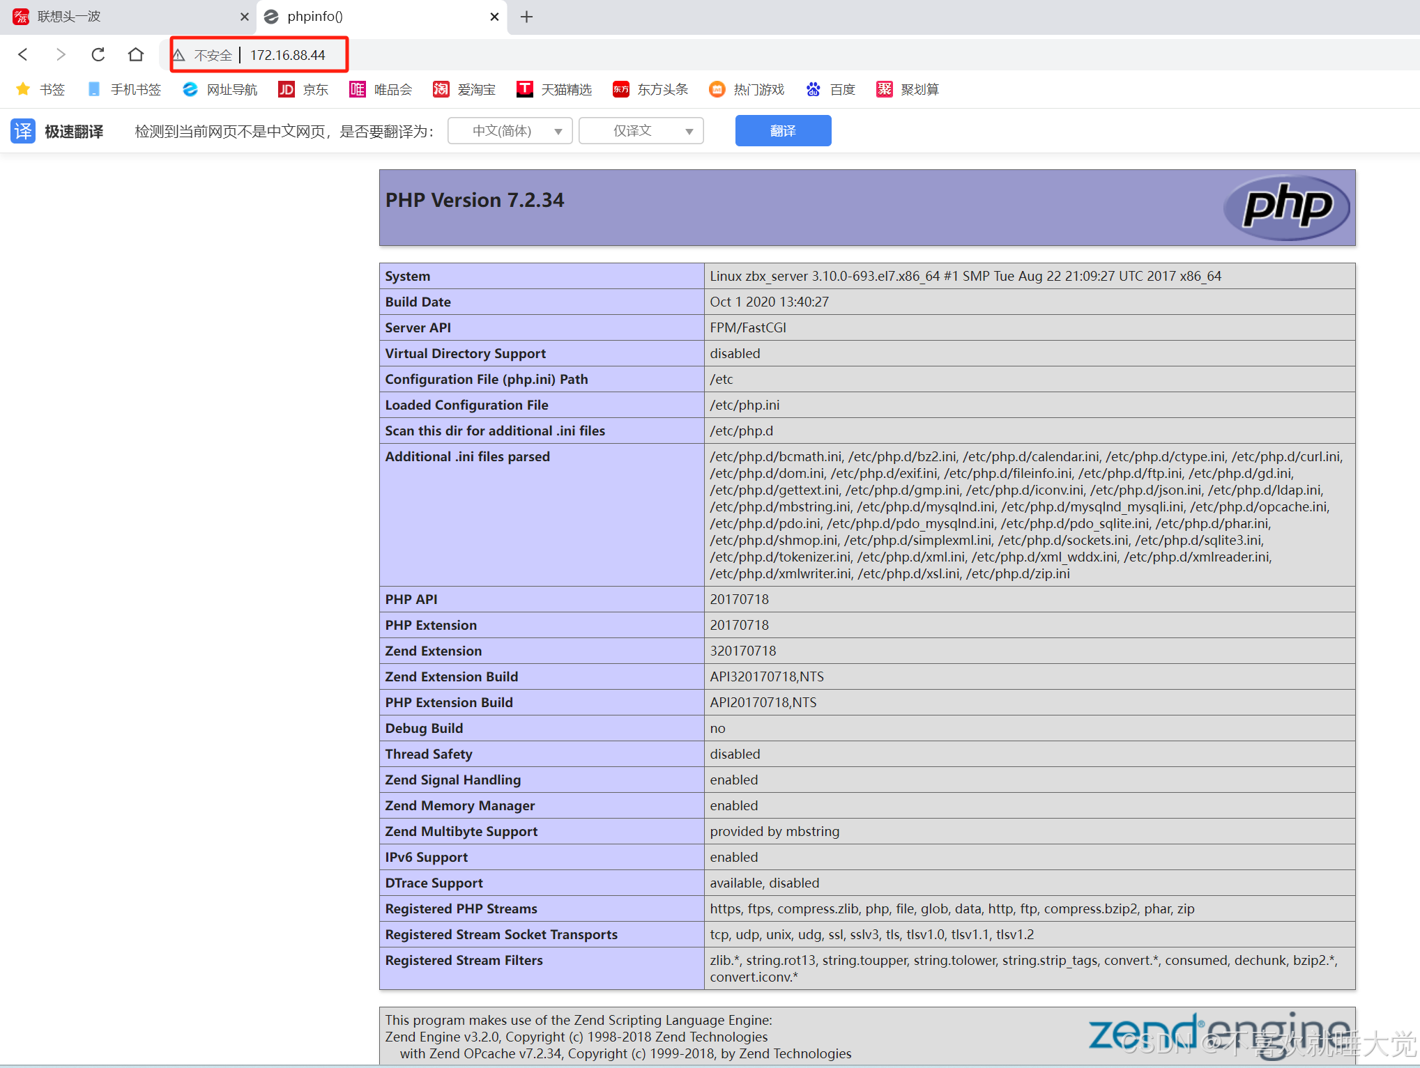Open the 京东 JD bookmark
The image size is (1420, 1068).
(303, 89)
